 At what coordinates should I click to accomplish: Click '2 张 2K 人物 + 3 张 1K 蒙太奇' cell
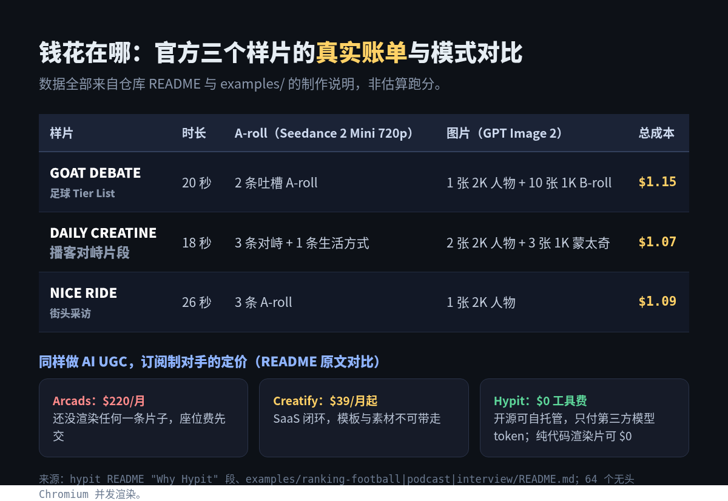(528, 243)
